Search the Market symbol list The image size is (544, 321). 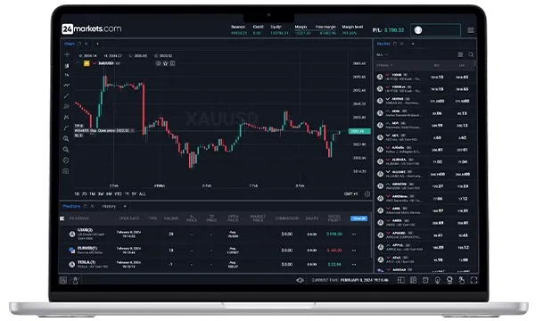(471, 54)
